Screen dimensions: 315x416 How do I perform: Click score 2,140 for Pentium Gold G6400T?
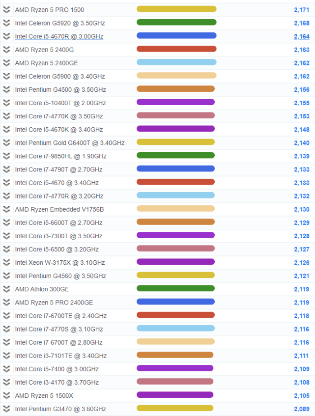coord(301,143)
